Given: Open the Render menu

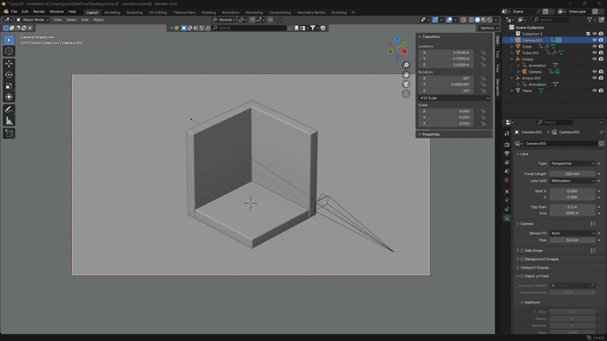Looking at the screenshot, I should point(39,11).
